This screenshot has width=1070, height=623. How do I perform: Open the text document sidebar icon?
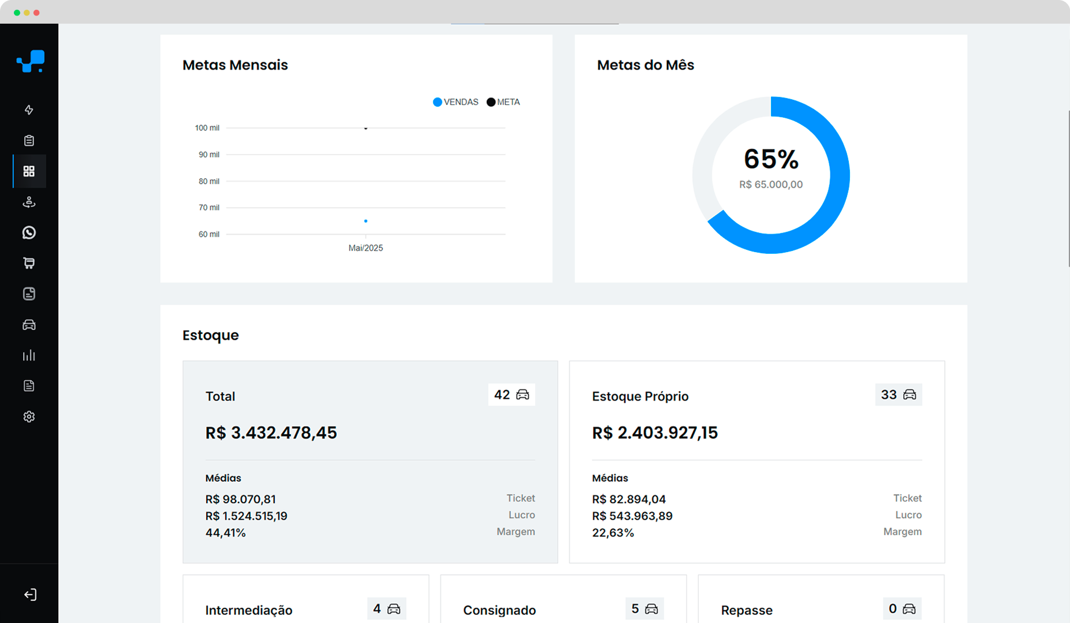click(x=29, y=386)
